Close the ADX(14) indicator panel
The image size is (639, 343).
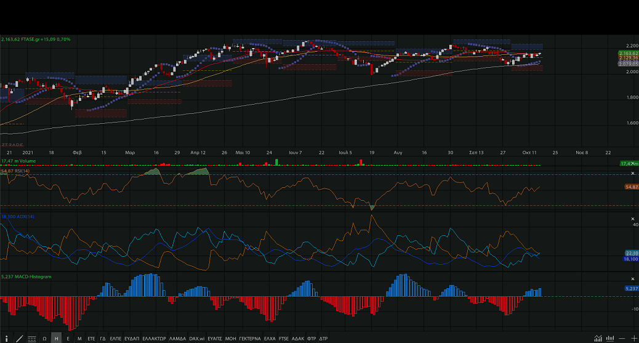pyautogui.click(x=632, y=219)
